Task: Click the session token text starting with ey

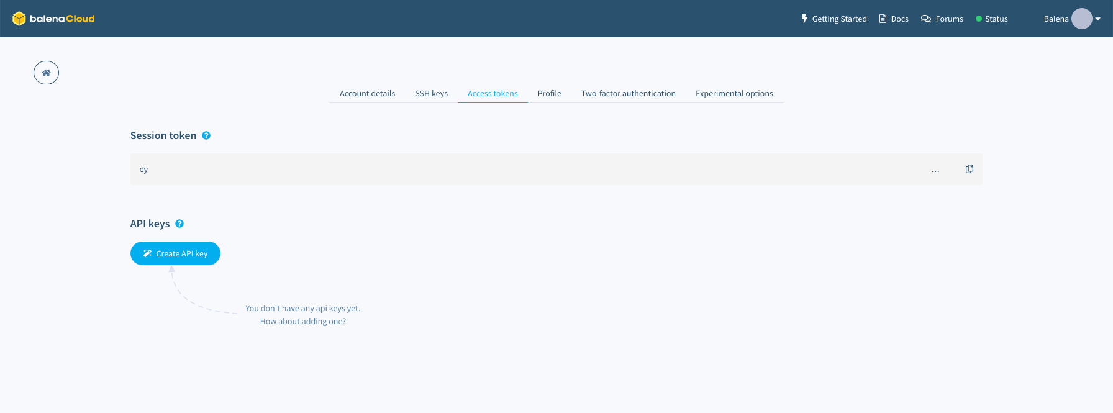Action: 144,170
